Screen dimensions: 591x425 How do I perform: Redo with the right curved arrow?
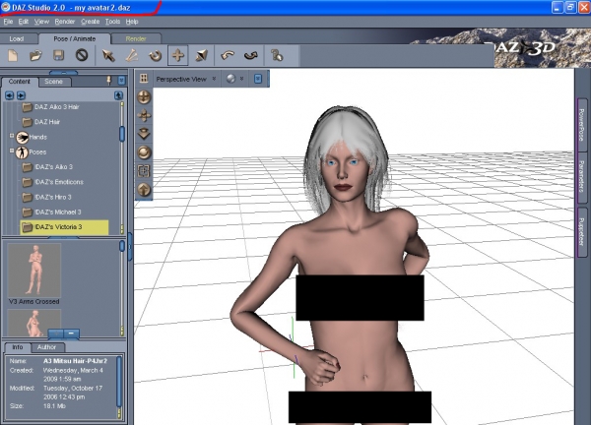coord(251,56)
